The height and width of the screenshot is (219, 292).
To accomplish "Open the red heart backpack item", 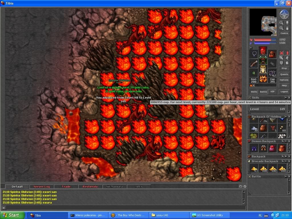I will click(x=273, y=148).
